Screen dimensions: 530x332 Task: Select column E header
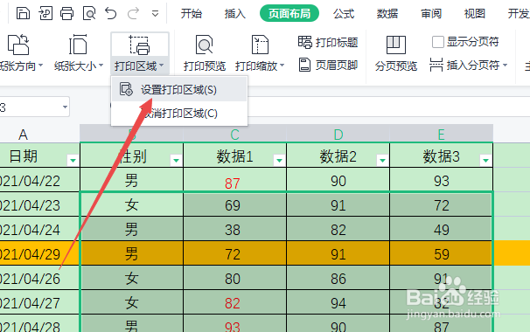(442, 135)
